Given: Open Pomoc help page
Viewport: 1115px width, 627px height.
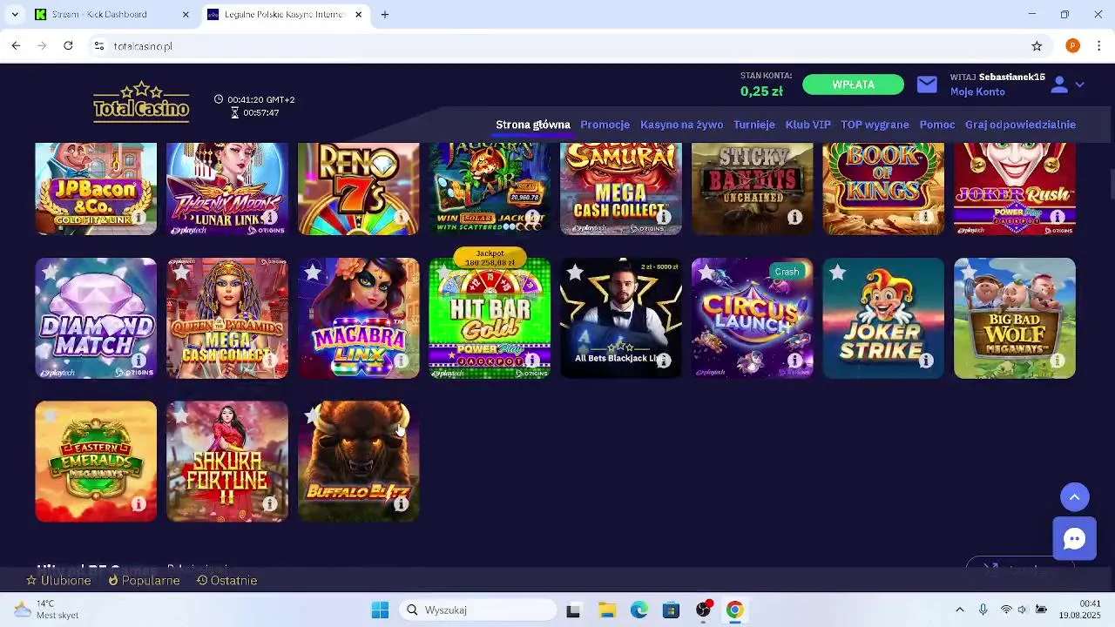Looking at the screenshot, I should coord(937,125).
